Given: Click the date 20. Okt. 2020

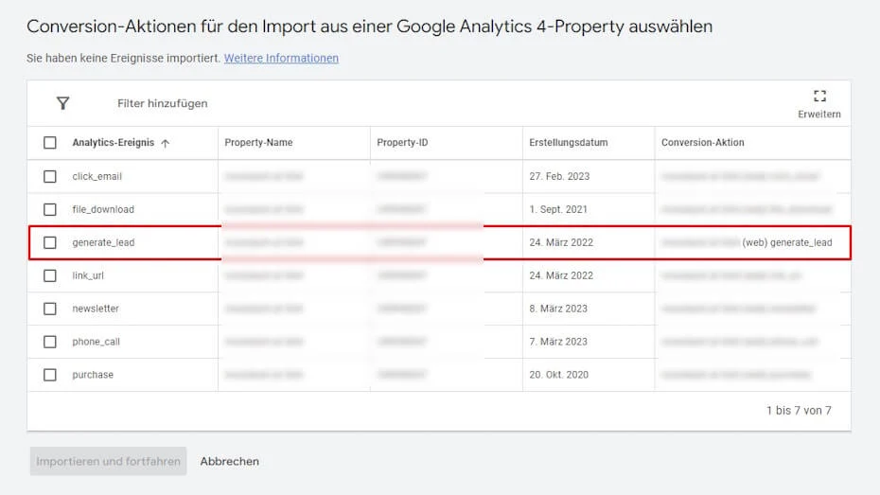Looking at the screenshot, I should (558, 375).
